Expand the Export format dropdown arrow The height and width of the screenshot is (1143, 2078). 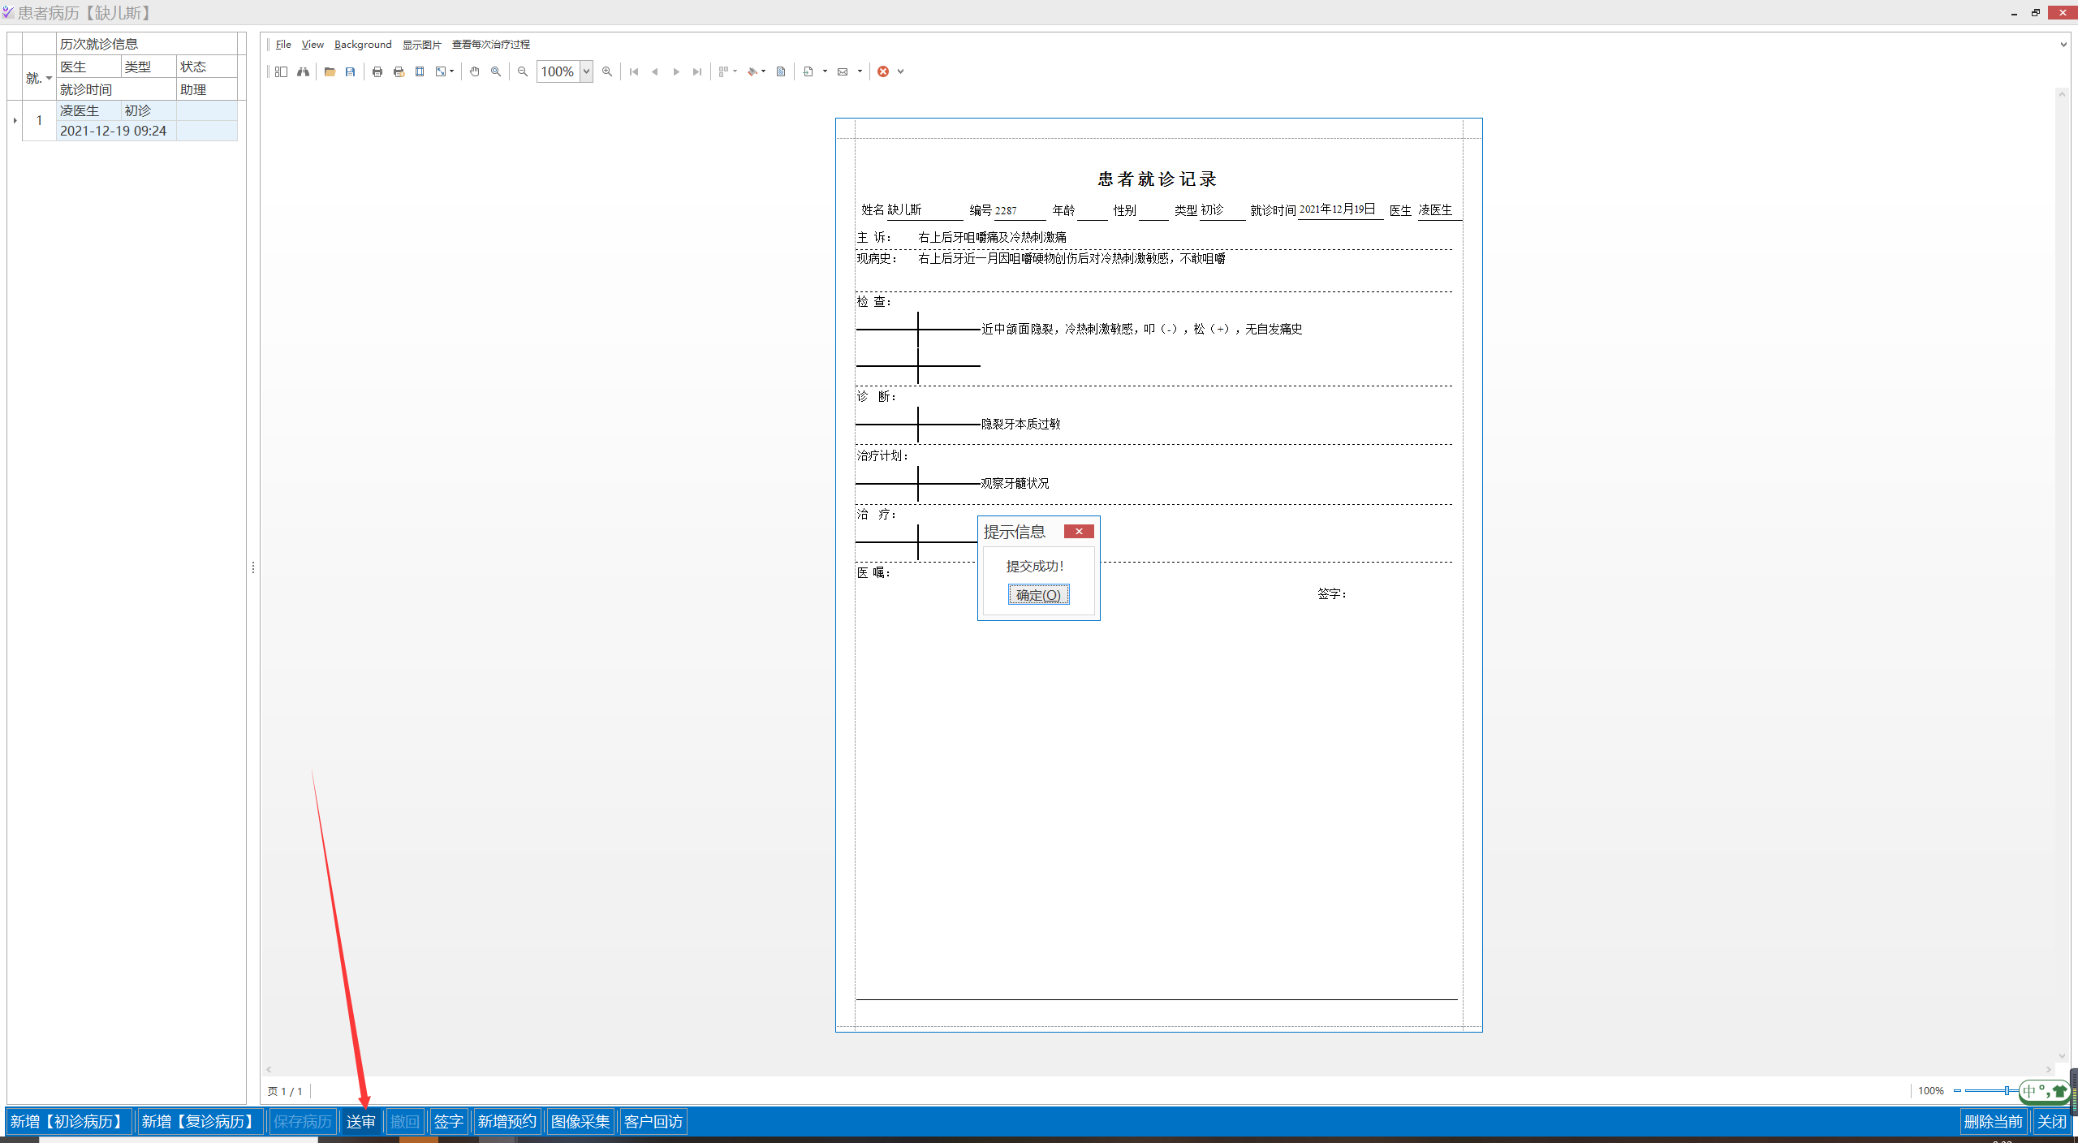[x=825, y=71]
